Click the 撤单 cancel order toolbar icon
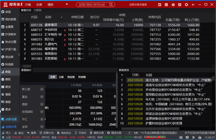The width and height of the screenshot is (216, 140). (x=28, y=133)
